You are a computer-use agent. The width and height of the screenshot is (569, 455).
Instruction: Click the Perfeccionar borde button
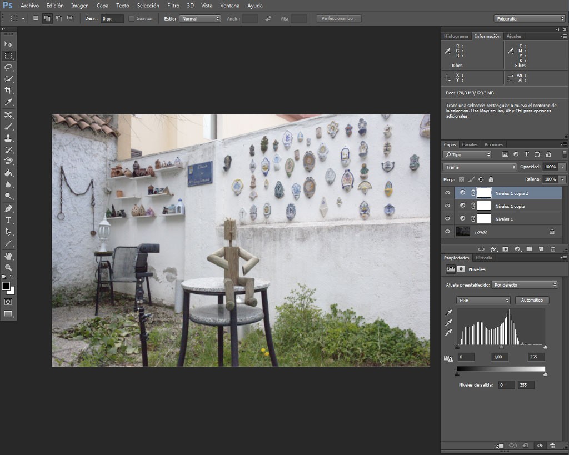click(338, 18)
